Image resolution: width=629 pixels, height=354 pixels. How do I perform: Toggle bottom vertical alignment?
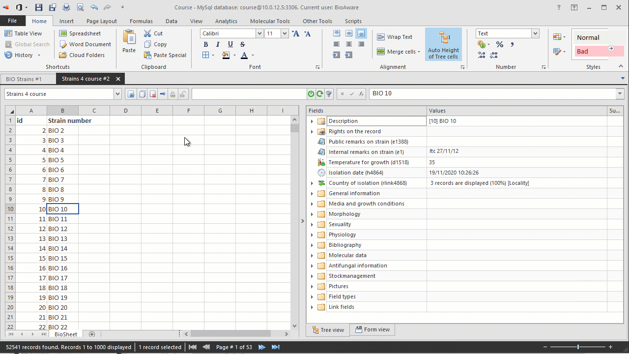tap(361, 33)
